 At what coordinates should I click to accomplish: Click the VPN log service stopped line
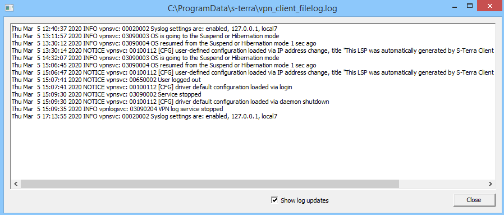point(117,109)
